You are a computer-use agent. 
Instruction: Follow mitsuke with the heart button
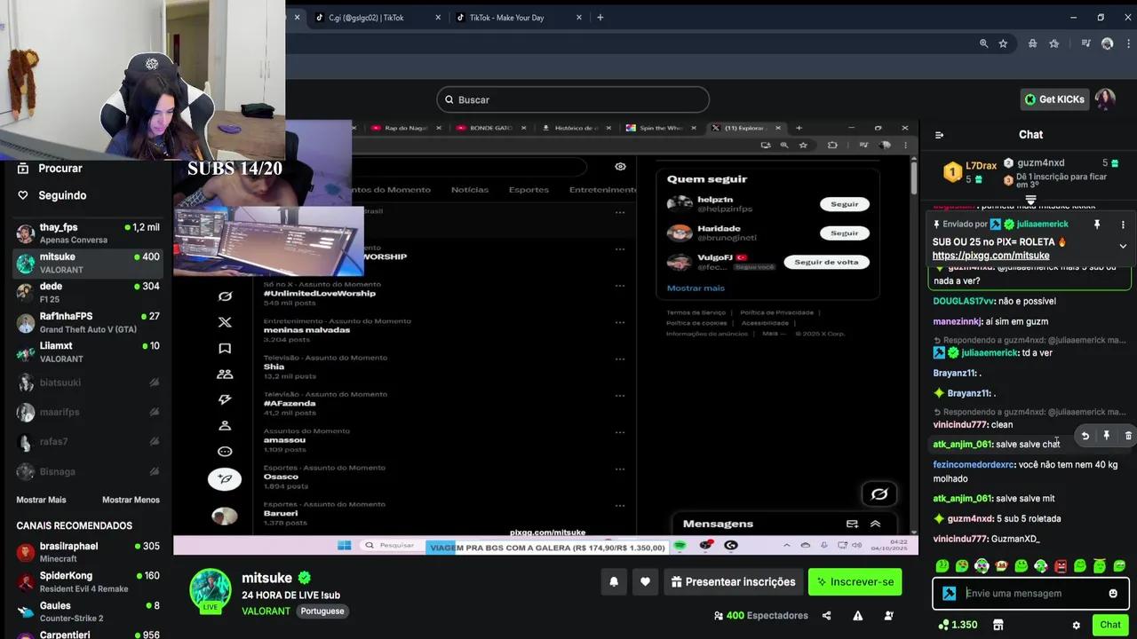(x=645, y=582)
